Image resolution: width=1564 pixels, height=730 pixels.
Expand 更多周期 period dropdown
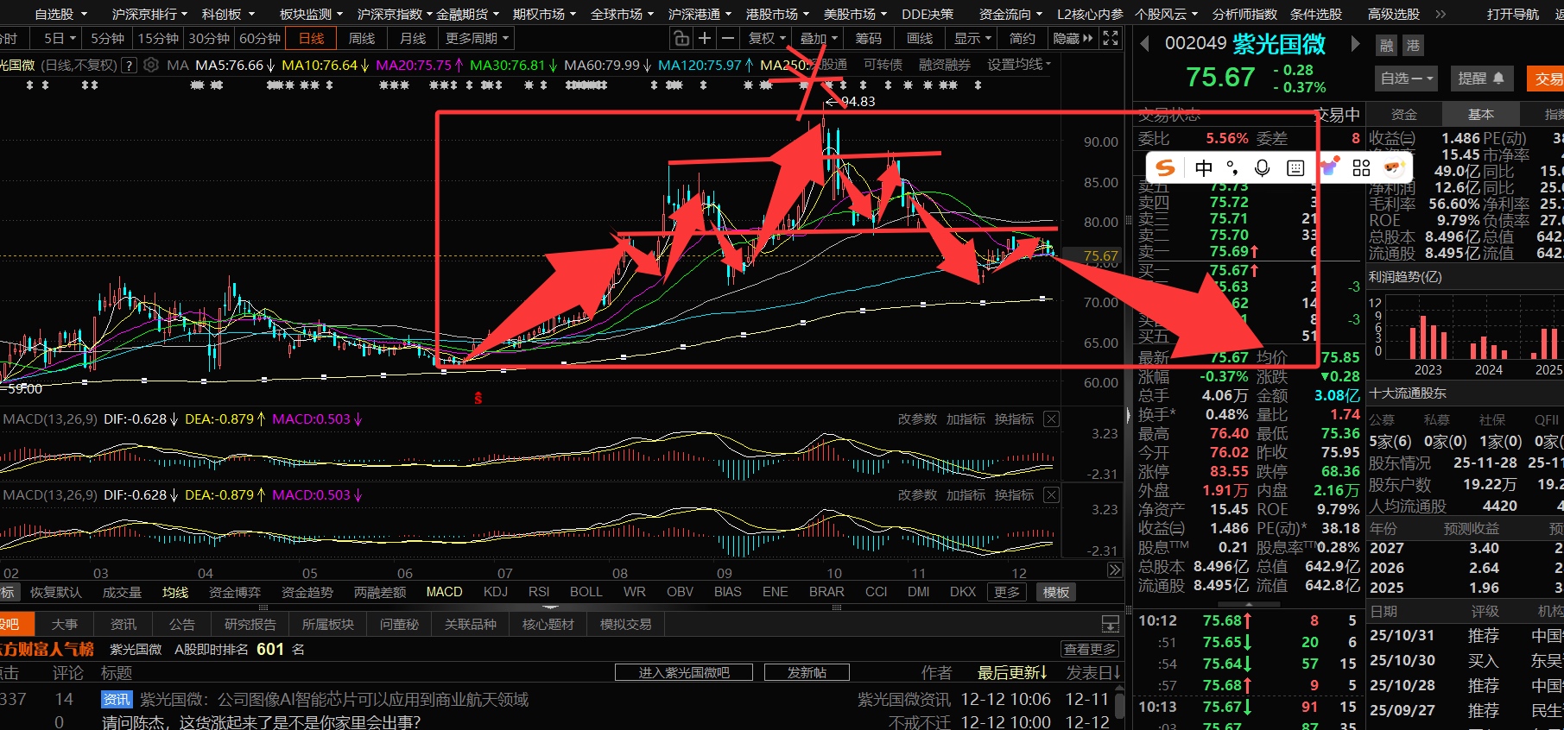(x=478, y=38)
